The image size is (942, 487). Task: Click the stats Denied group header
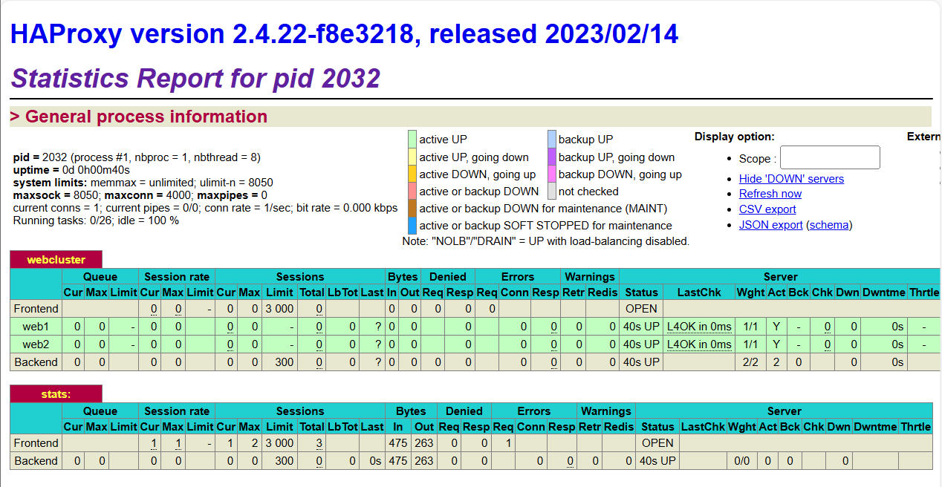click(x=464, y=411)
